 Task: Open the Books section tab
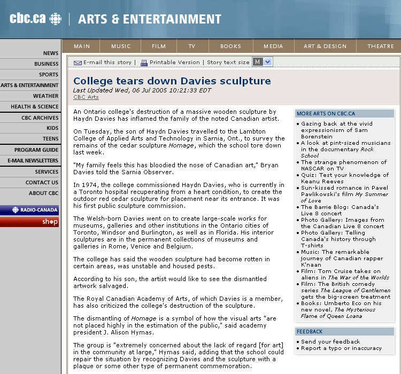click(231, 46)
